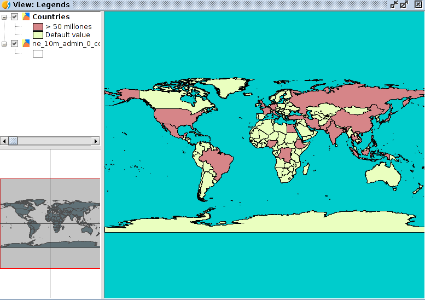Click the pale yellow Default value swatch
The image size is (425, 300).
coord(38,35)
